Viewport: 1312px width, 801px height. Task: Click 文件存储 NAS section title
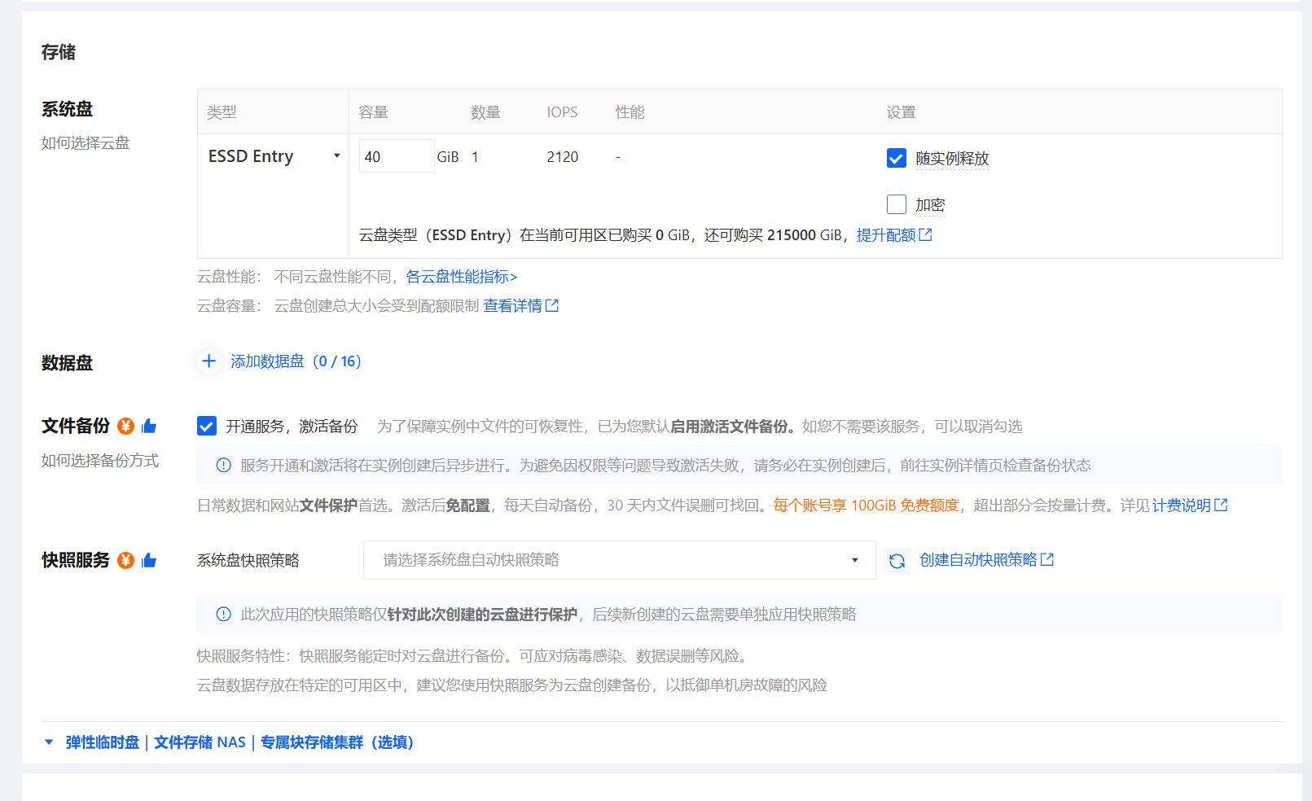(x=200, y=742)
